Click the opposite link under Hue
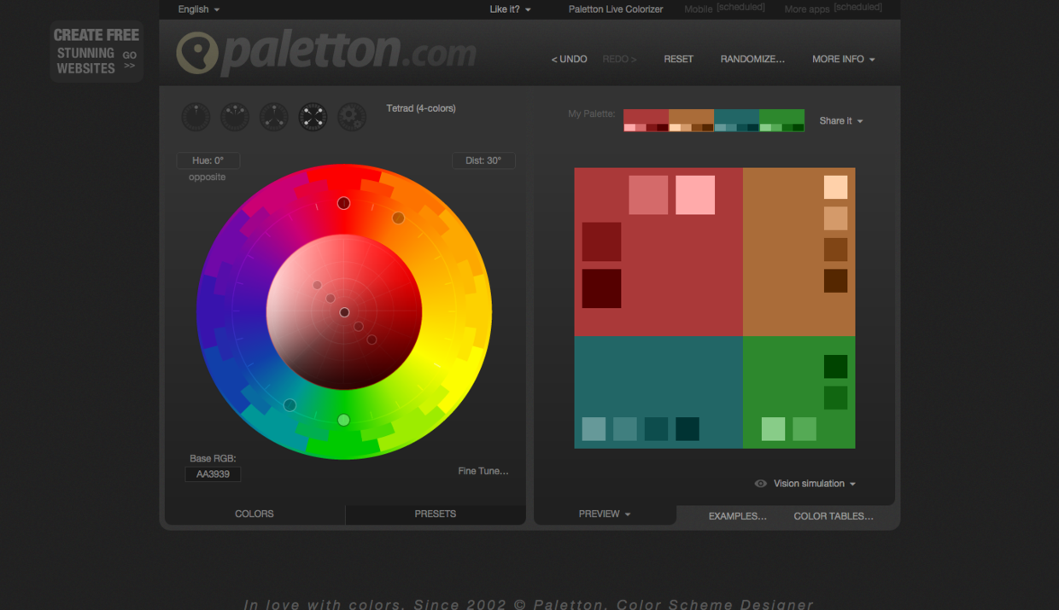 [208, 177]
